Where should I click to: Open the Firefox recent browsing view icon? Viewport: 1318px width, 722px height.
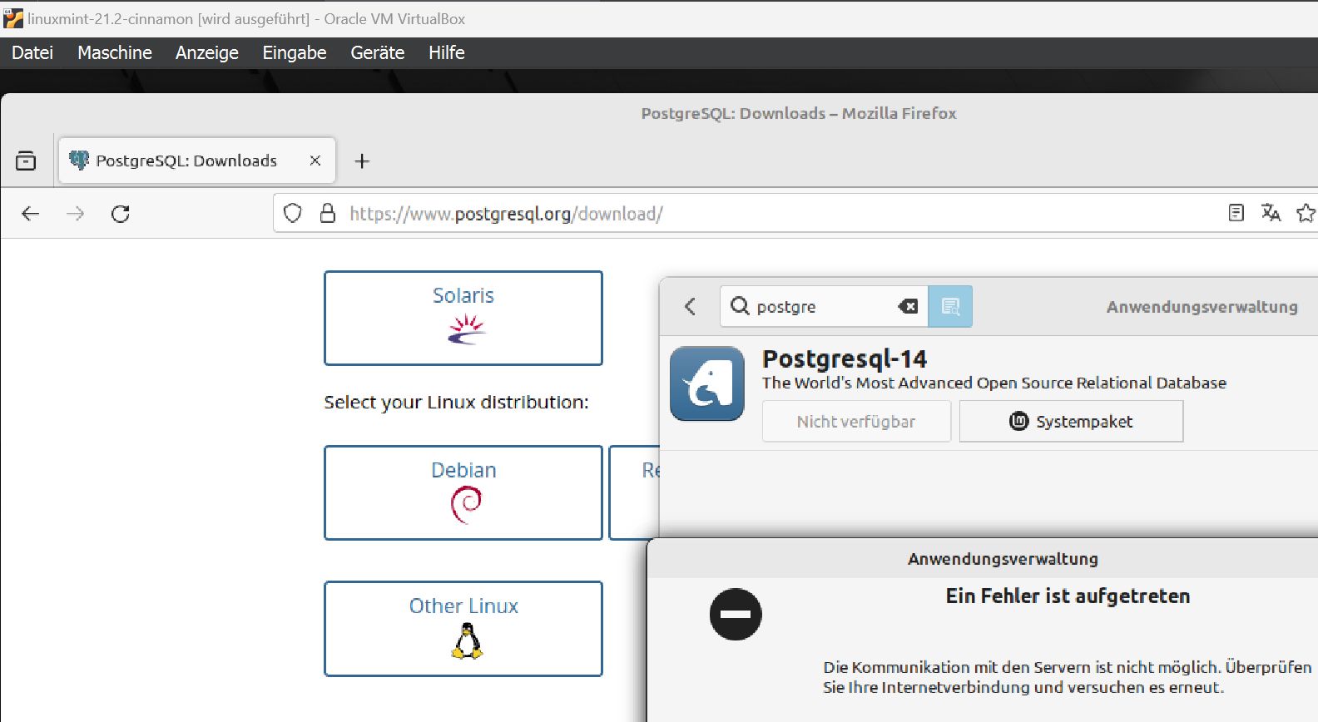pyautogui.click(x=26, y=161)
